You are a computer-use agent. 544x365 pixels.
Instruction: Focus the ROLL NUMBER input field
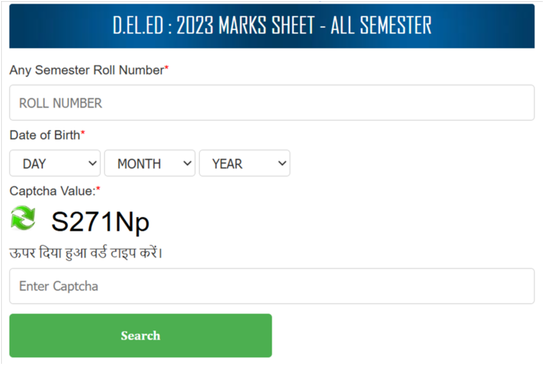[271, 103]
